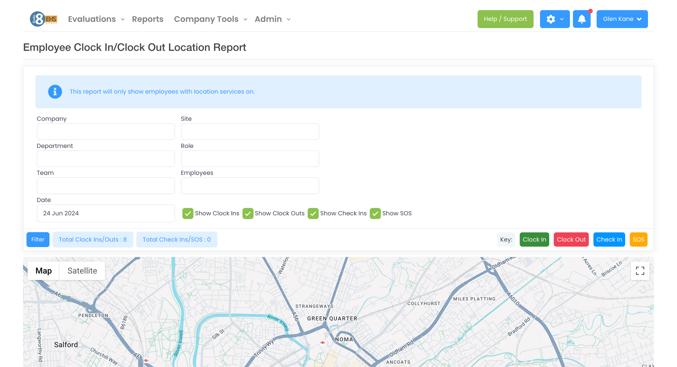This screenshot has height=367, width=677.
Task: Click the orange SOS key swatch
Action: coord(638,239)
